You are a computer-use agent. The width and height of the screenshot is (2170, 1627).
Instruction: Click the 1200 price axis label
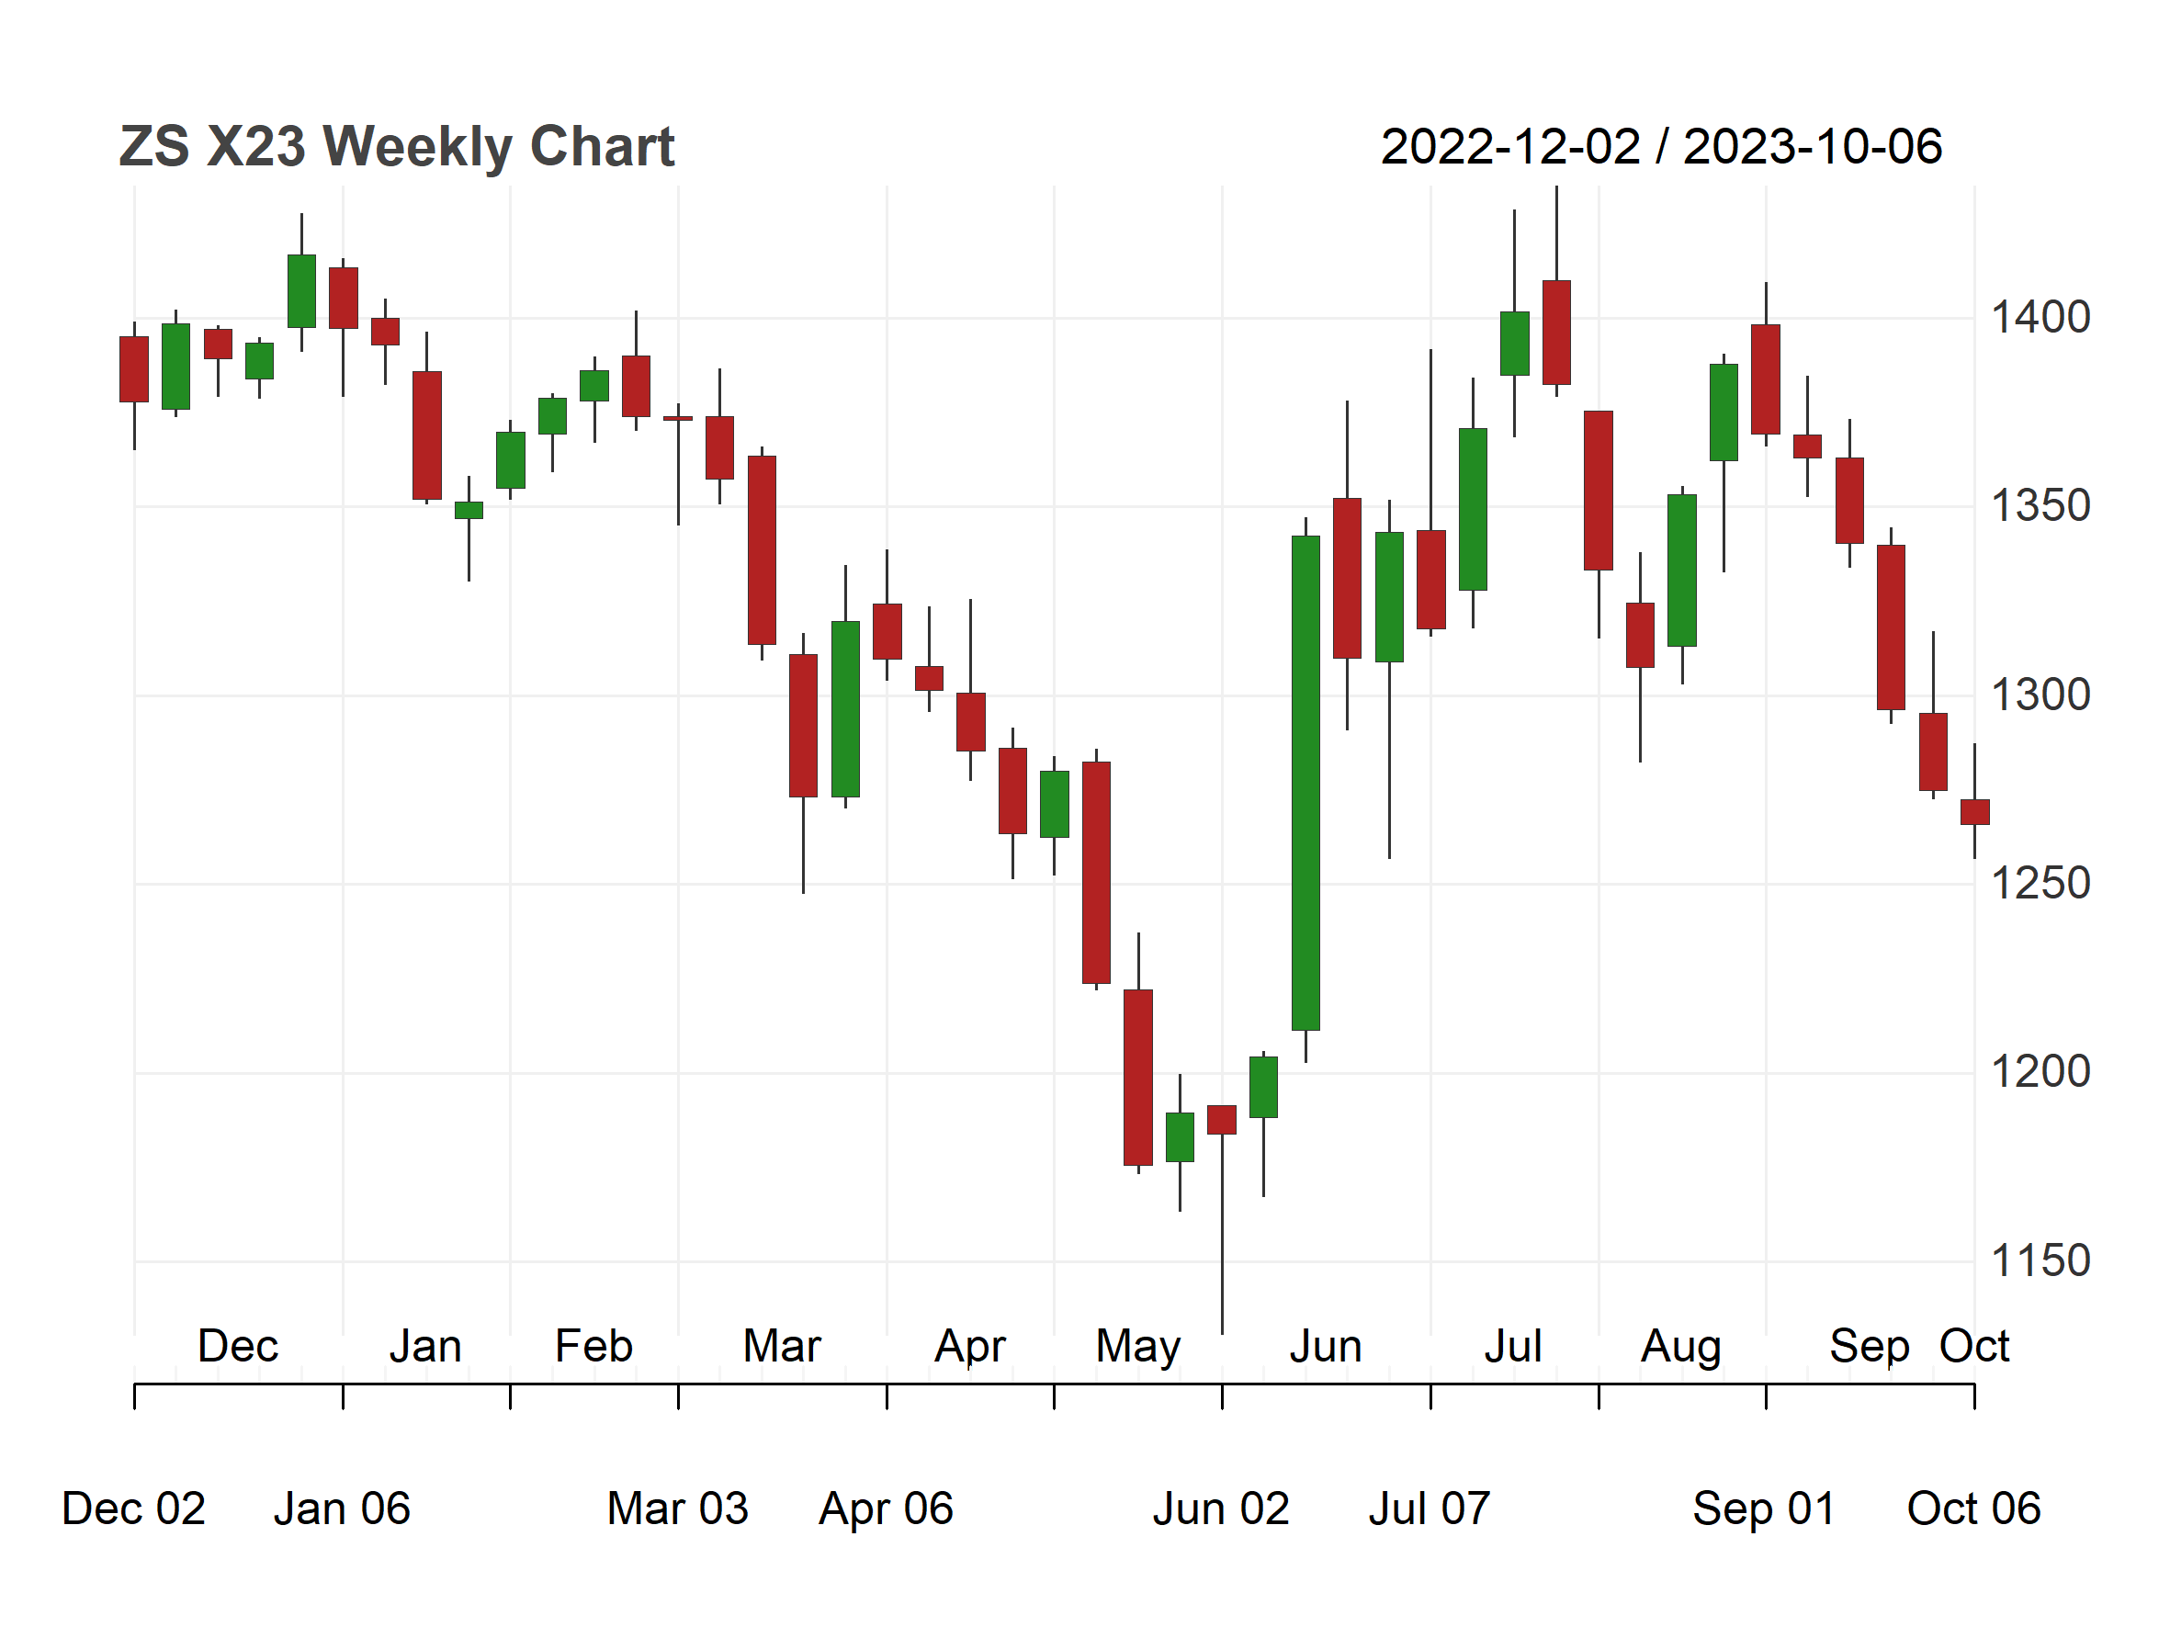pos(2040,1072)
